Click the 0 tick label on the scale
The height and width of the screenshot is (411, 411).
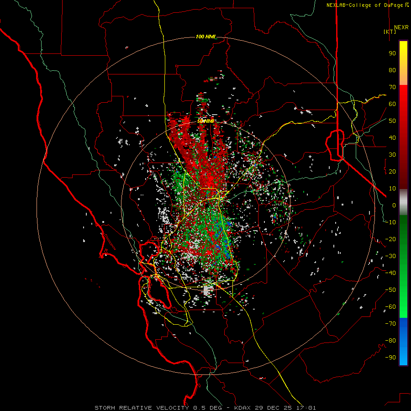click(x=394, y=205)
